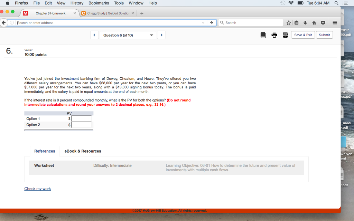Open the Tools menu
Viewport: 354px width, 221px height.
119,3
